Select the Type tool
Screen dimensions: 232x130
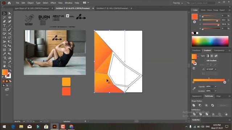pyautogui.click(x=4, y=26)
